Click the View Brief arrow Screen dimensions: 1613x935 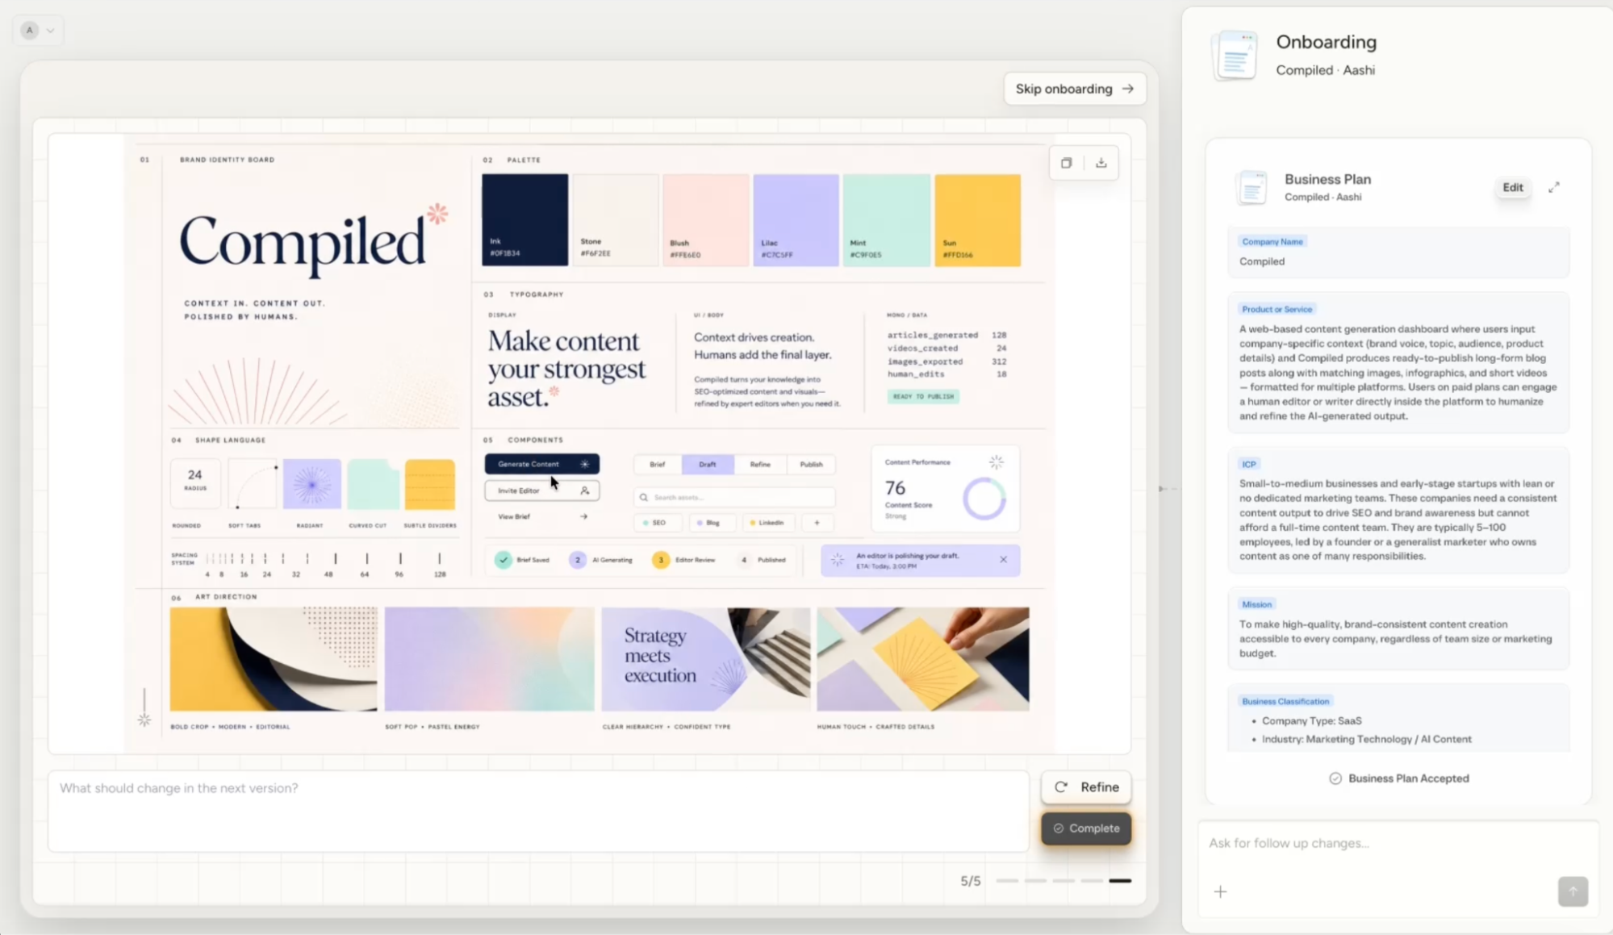(583, 516)
